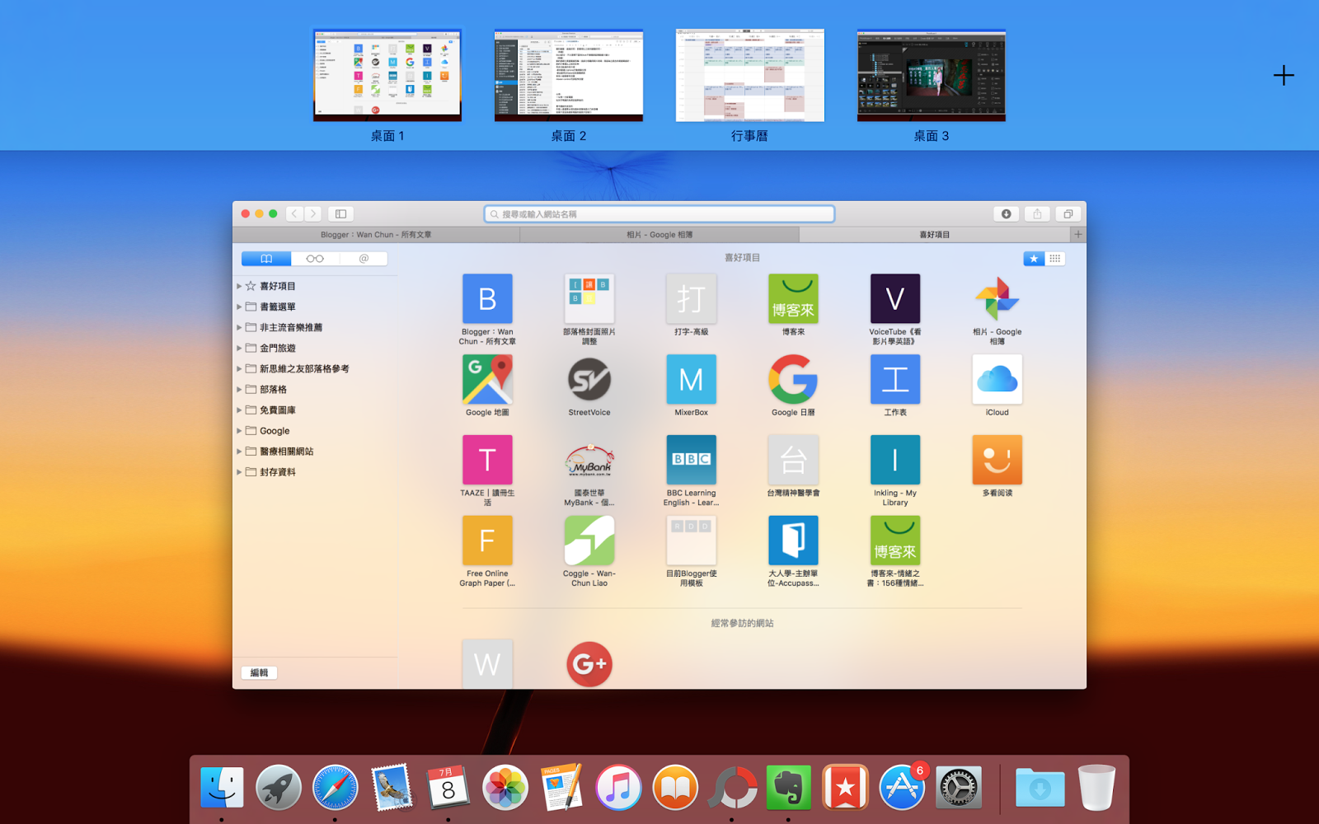Expand the 喜好項目 bookmark folder

click(x=239, y=286)
